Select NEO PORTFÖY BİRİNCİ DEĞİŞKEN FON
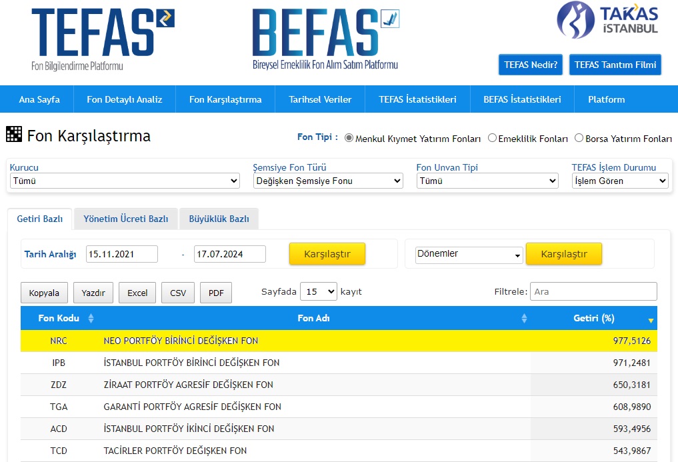678x462 pixels. 181,341
